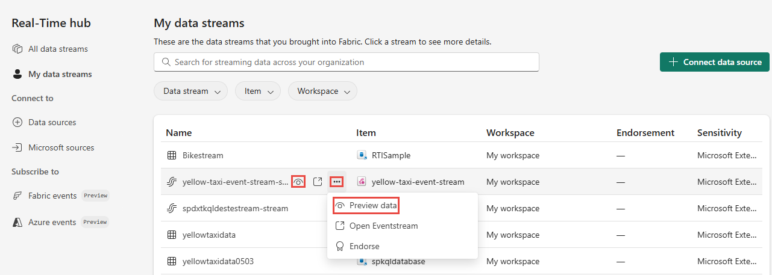Click the yellowtaxidata table icon

[x=171, y=235]
